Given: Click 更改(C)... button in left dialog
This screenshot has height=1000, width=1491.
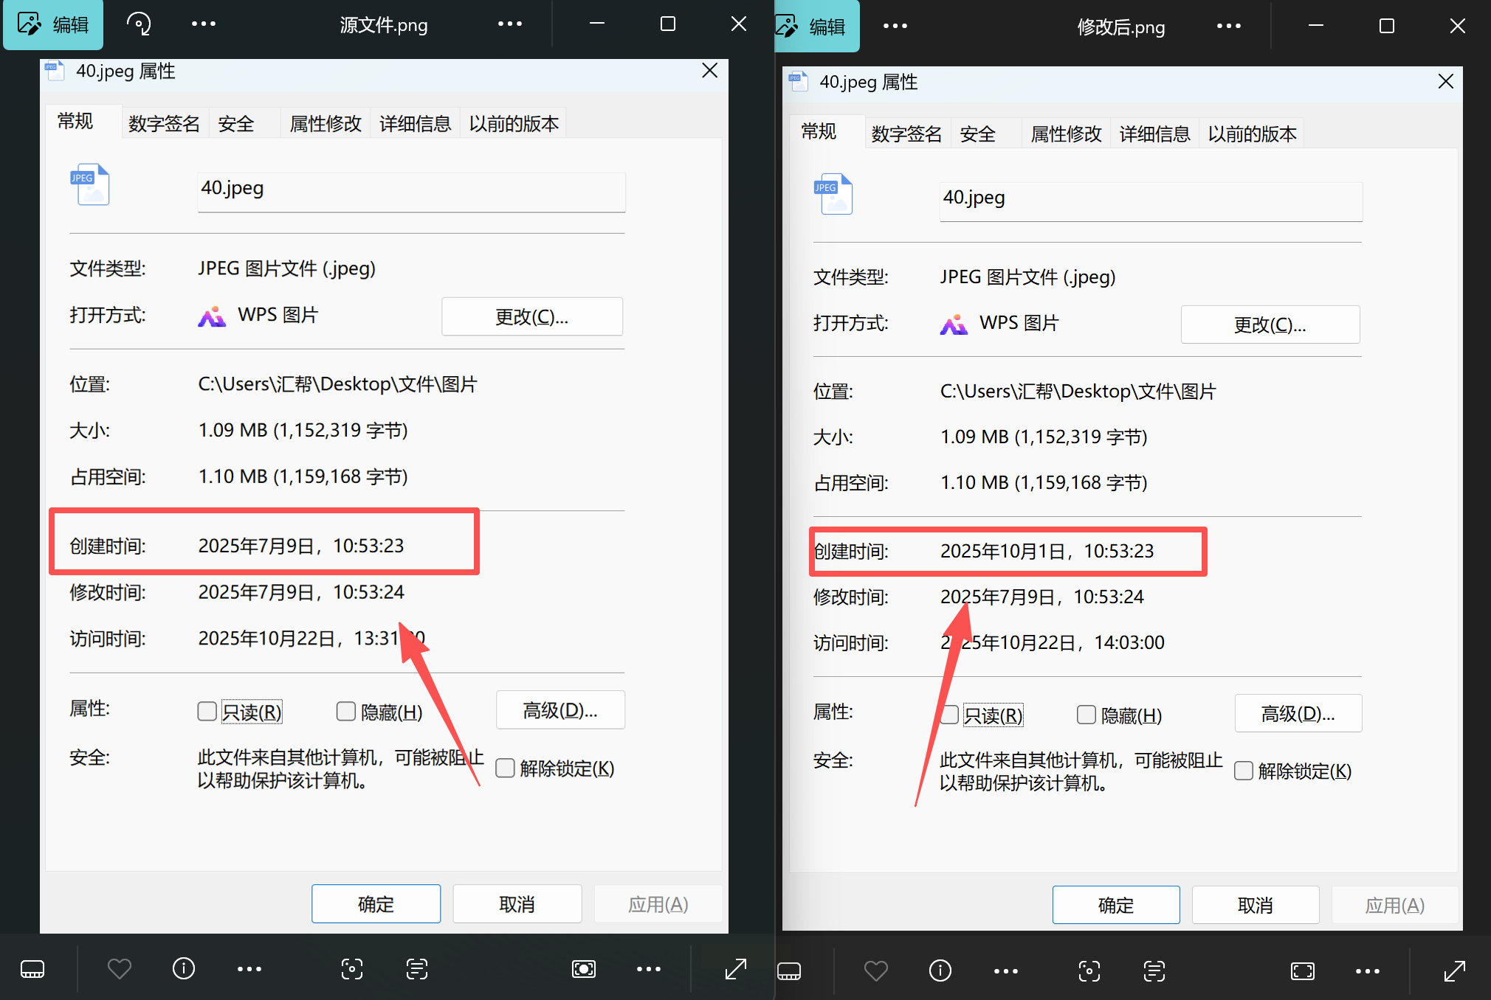Looking at the screenshot, I should tap(531, 316).
